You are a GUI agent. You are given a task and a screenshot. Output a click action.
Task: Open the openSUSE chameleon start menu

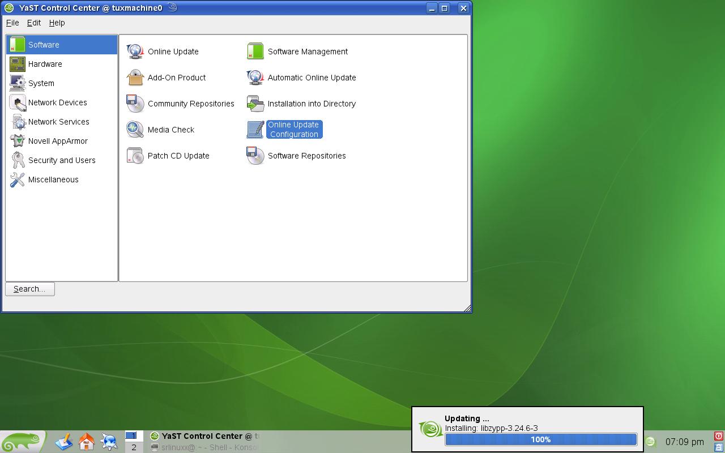pos(23,442)
